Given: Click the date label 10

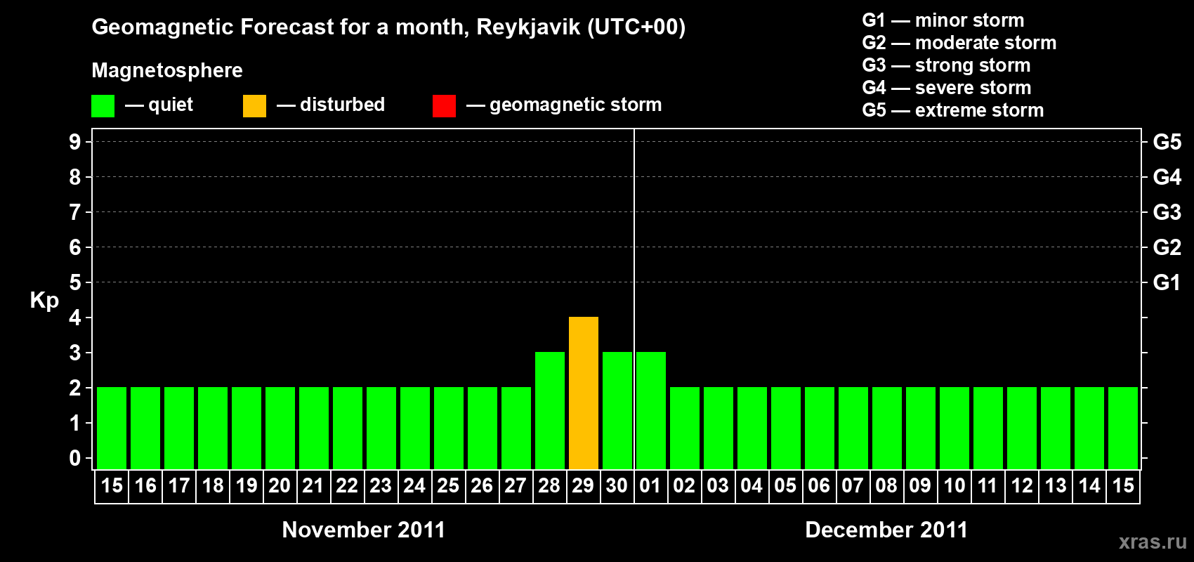Looking at the screenshot, I should [954, 485].
